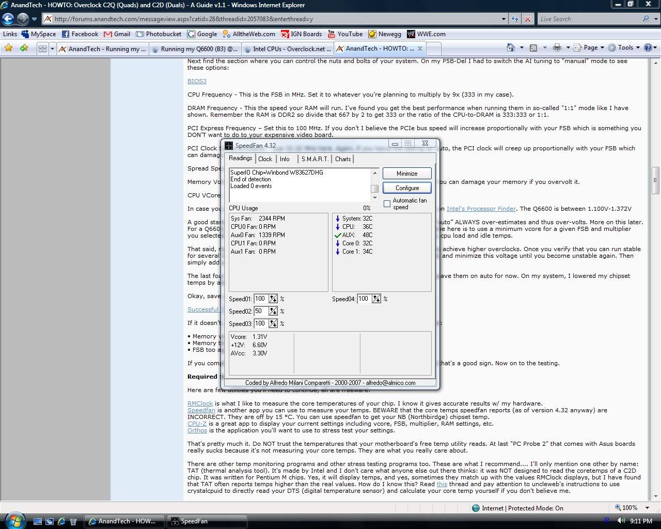Image resolution: width=661 pixels, height=529 pixels.
Task: Click in the Live Search box
Action: pyautogui.click(x=589, y=19)
